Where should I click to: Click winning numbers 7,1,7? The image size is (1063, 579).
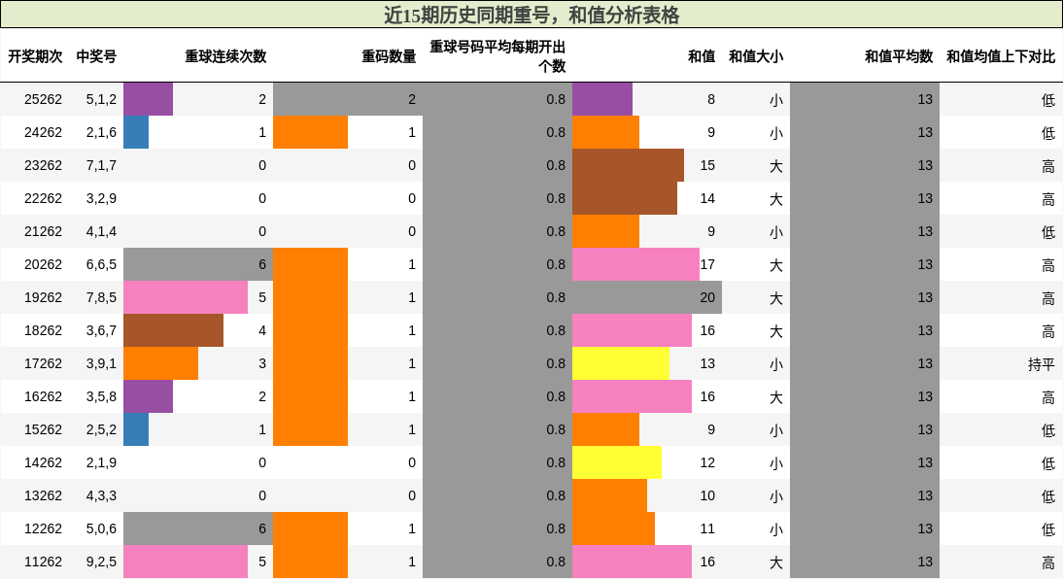click(101, 165)
